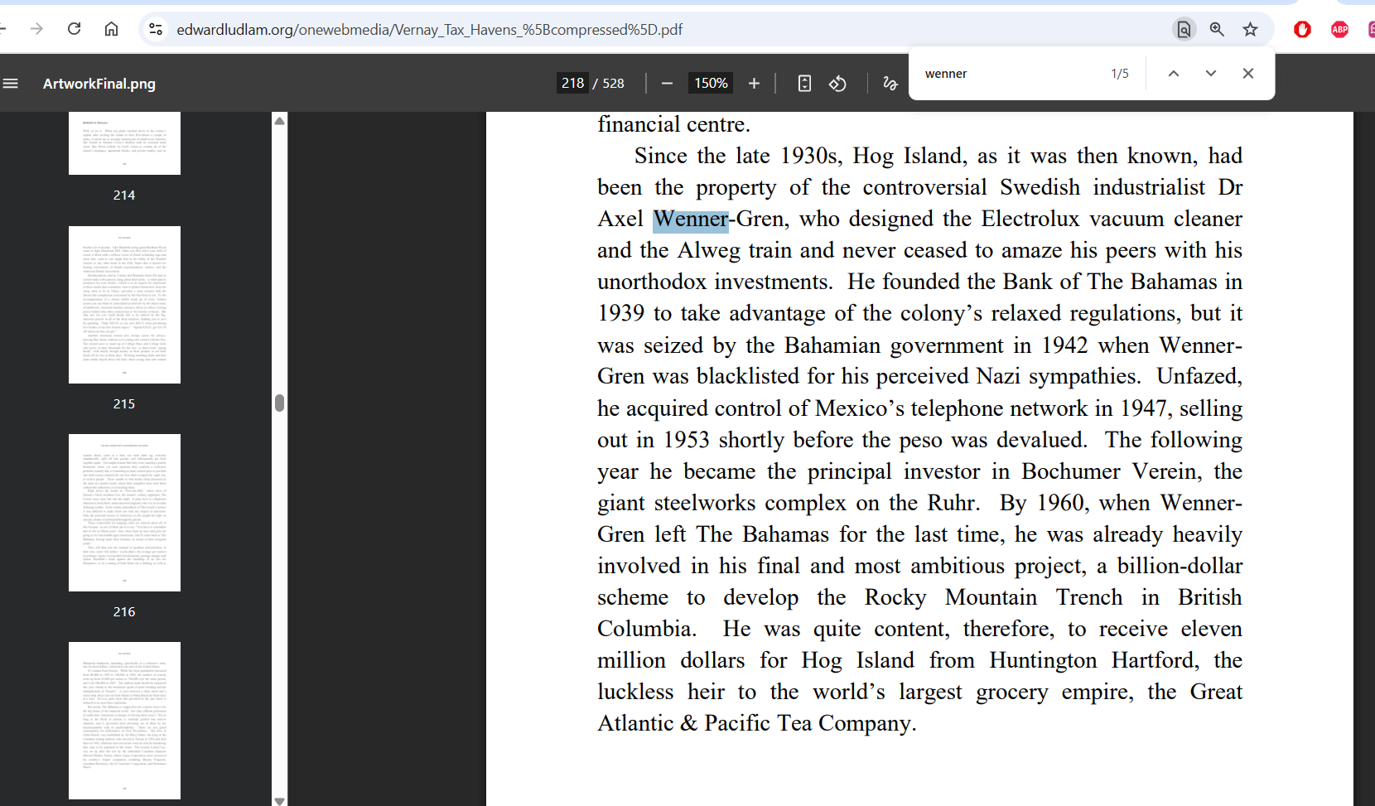1375x806 pixels.
Task: Zoom in the PDF document
Action: pos(754,83)
